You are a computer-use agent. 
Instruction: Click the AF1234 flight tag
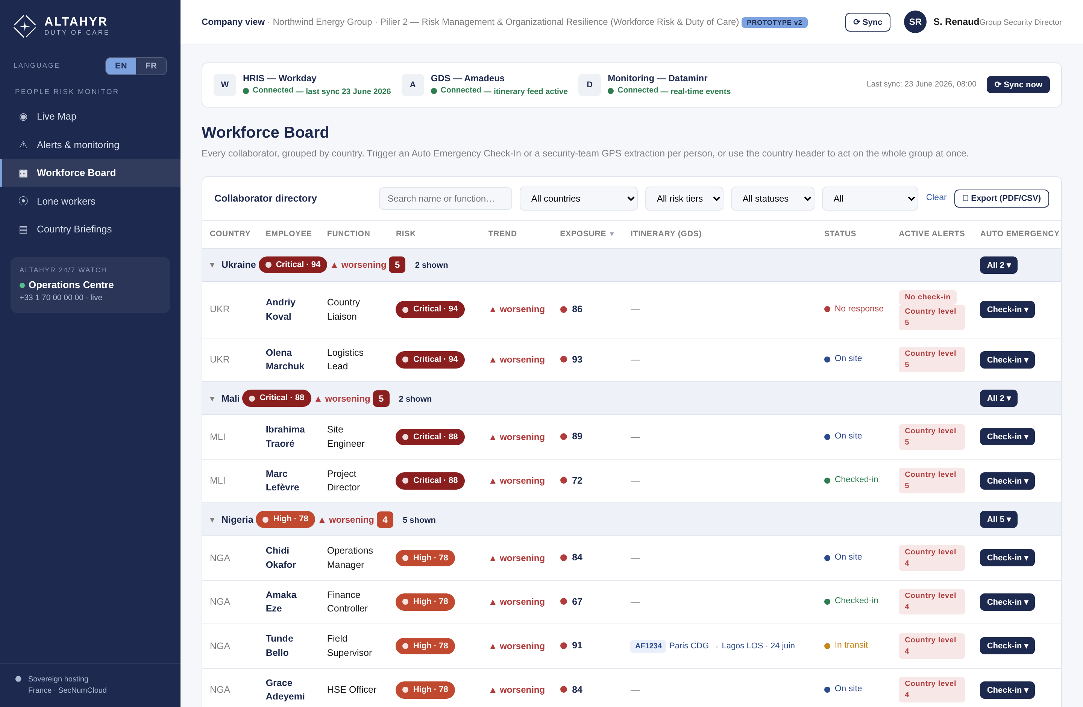648,646
